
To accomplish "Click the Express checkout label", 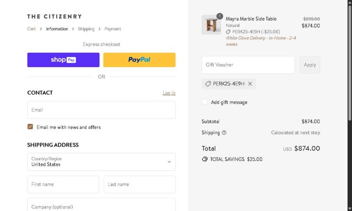I will [x=101, y=45].
